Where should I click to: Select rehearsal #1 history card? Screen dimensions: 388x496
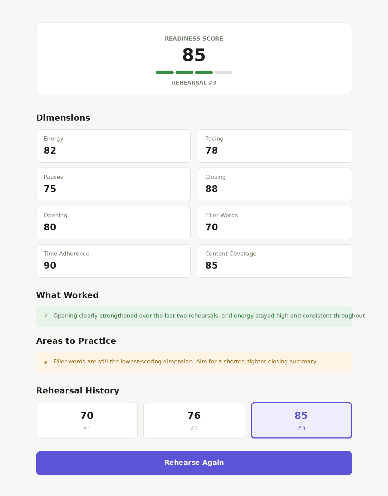pyautogui.click(x=87, y=420)
